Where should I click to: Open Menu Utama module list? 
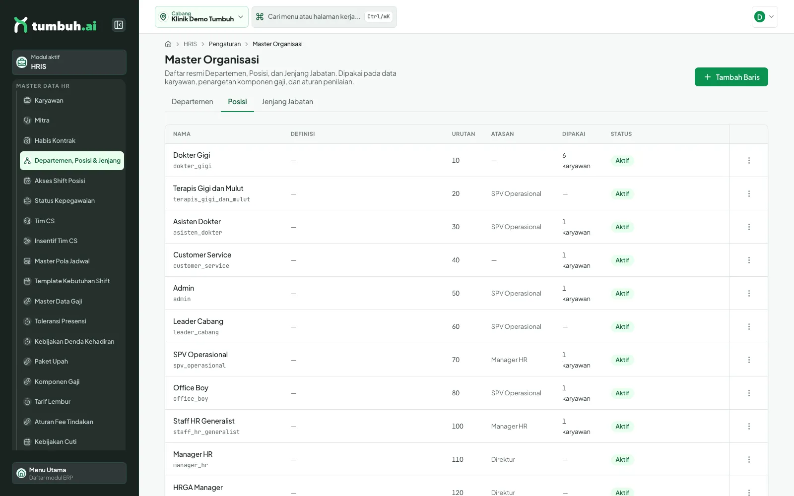pos(69,473)
